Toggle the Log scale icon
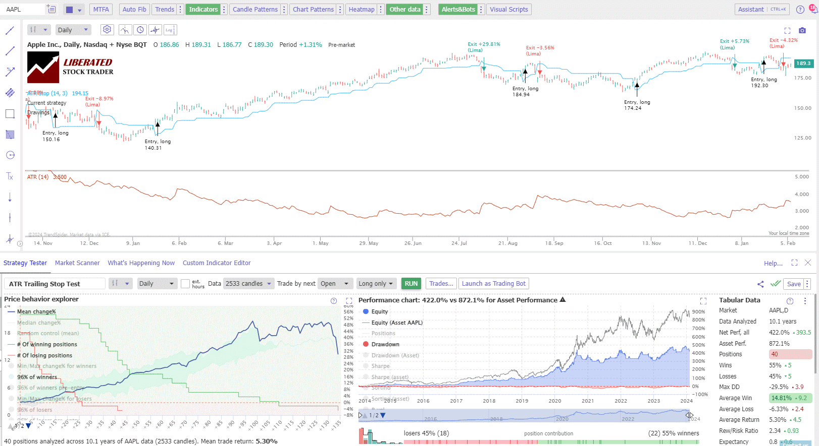This screenshot has width=819, height=446. [x=170, y=30]
